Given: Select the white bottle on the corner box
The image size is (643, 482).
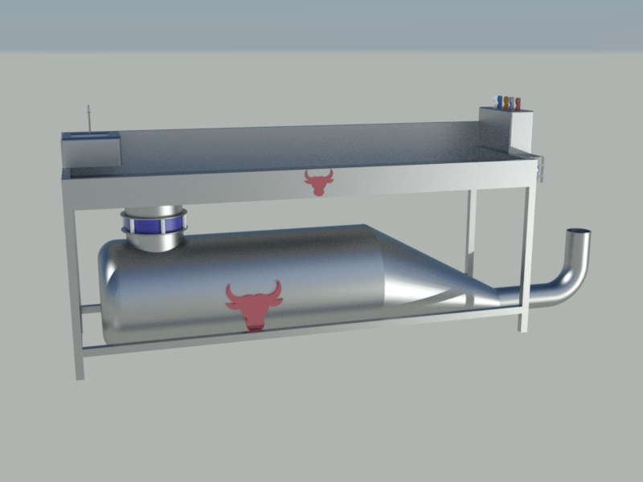Looking at the screenshot, I should (x=495, y=101).
